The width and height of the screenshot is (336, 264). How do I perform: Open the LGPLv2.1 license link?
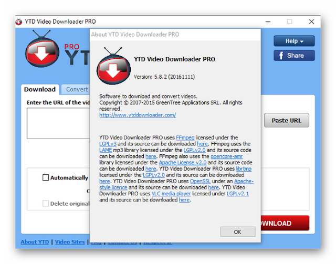[238, 194]
